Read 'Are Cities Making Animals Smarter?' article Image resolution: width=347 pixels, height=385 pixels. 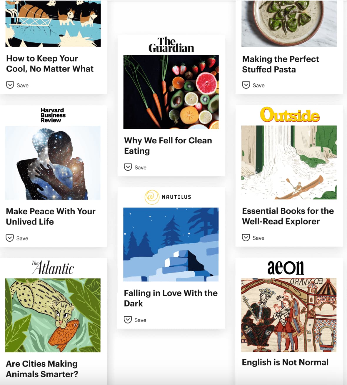coord(42,369)
